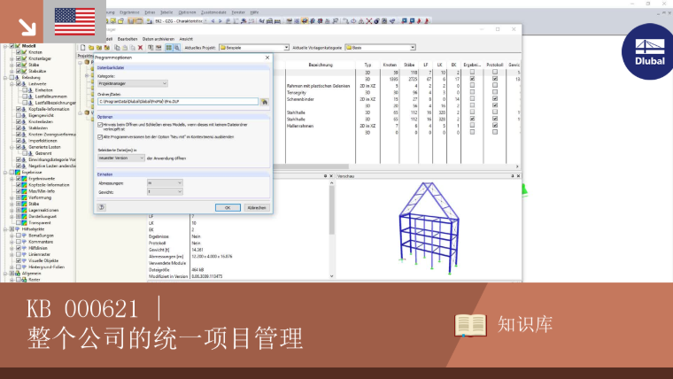The image size is (673, 379).
Task: Open the 'Daten archivieren' menu
Action: click(x=159, y=39)
